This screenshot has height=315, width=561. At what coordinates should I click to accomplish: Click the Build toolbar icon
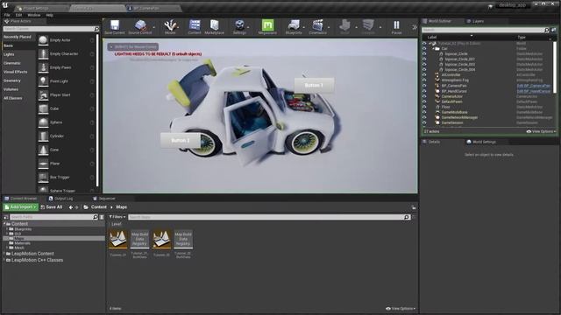pos(344,25)
